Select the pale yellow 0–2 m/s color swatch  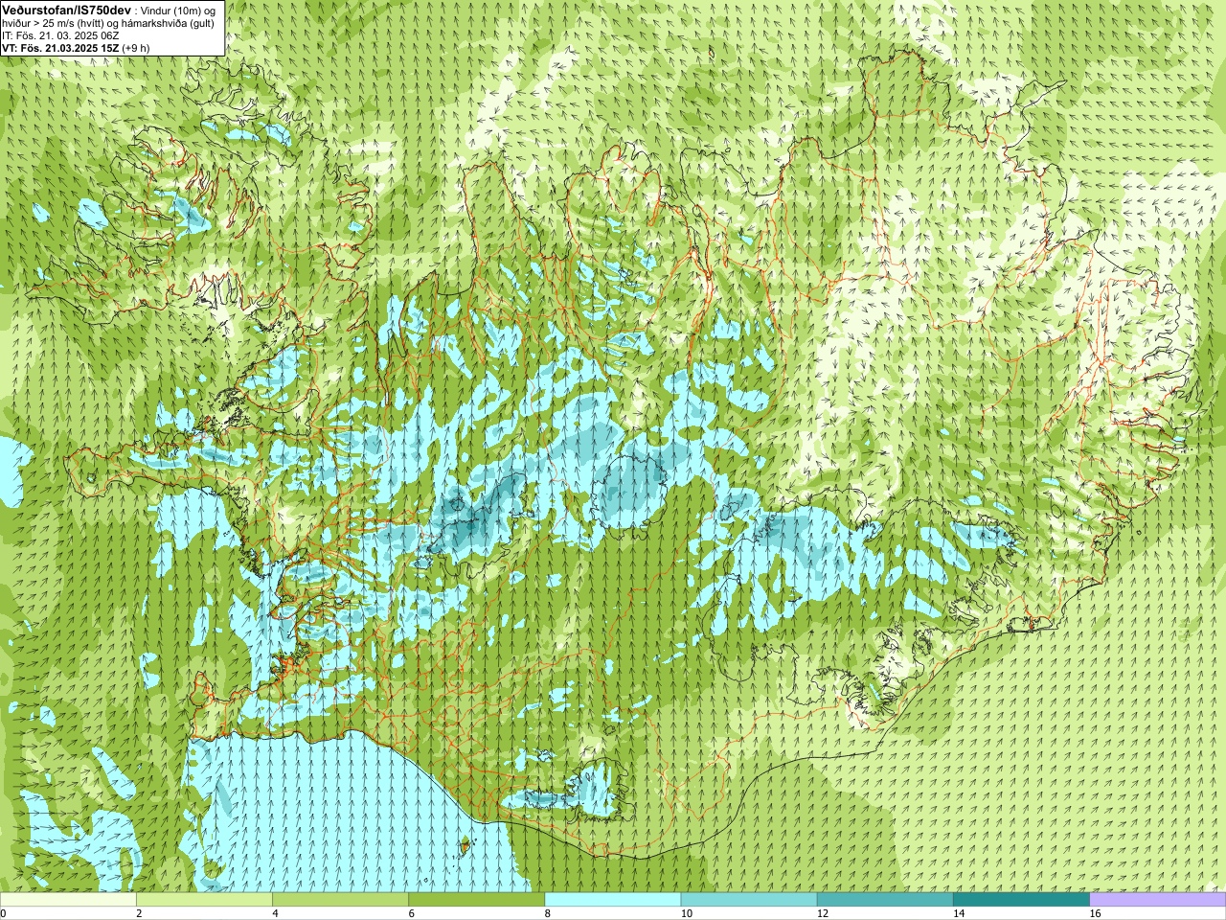(x=68, y=900)
